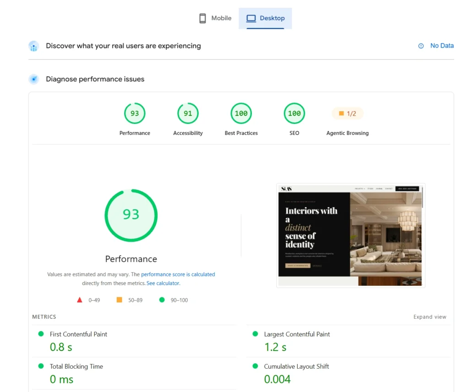Click the desktop laptop icon
Screen dimensions: 469x392
[x=251, y=18]
